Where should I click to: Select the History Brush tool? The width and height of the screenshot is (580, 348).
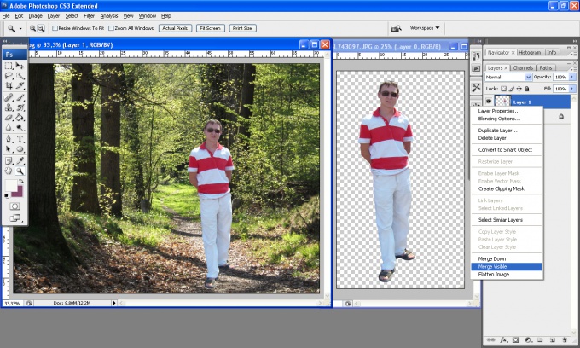20,107
